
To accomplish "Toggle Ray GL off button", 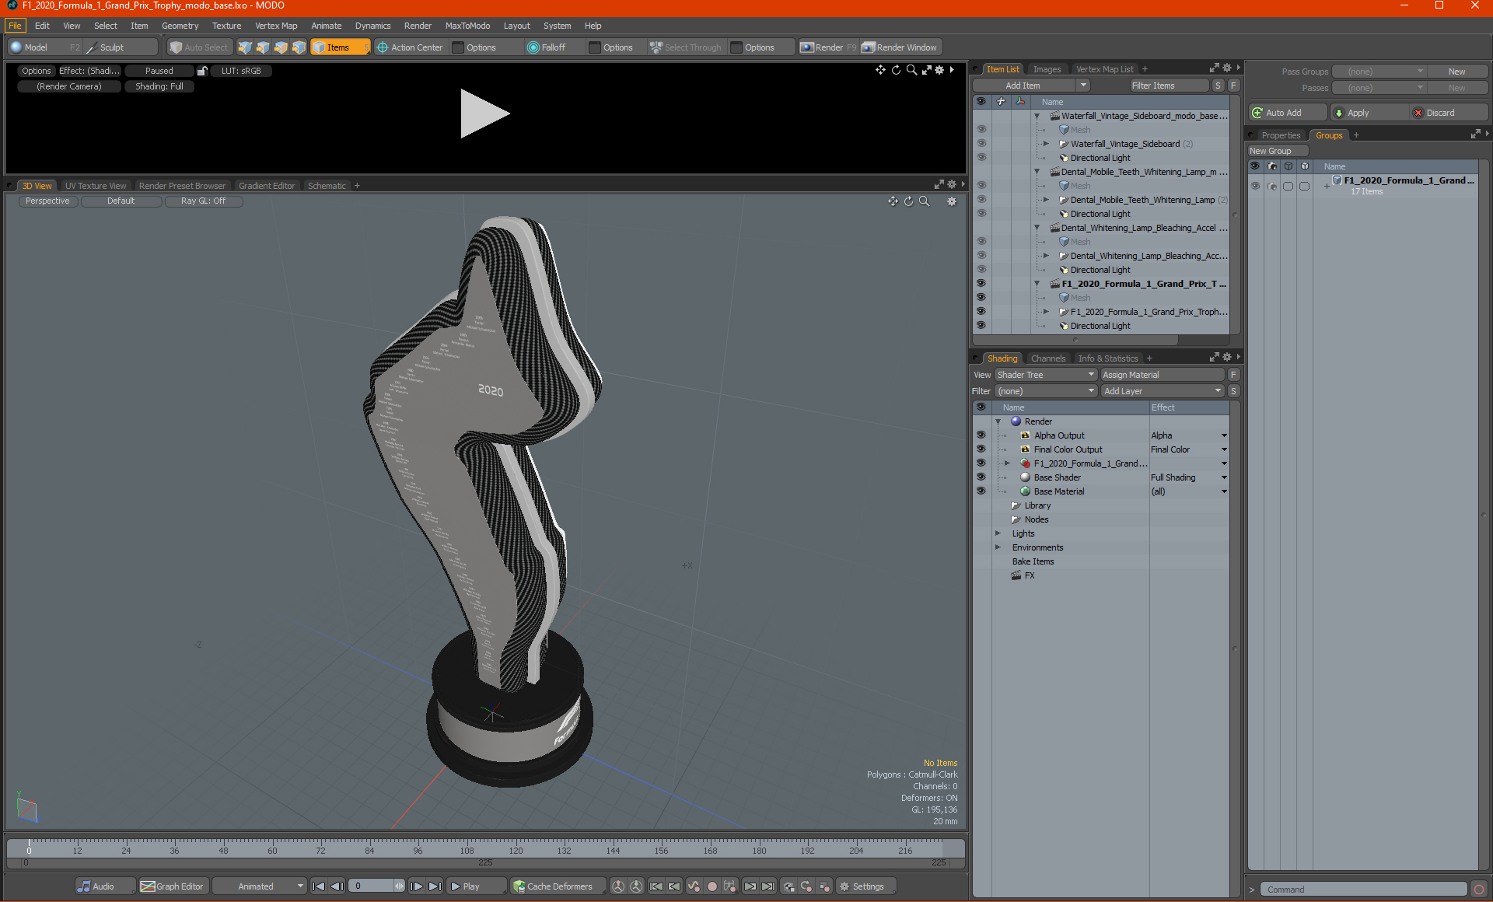I will 204,201.
